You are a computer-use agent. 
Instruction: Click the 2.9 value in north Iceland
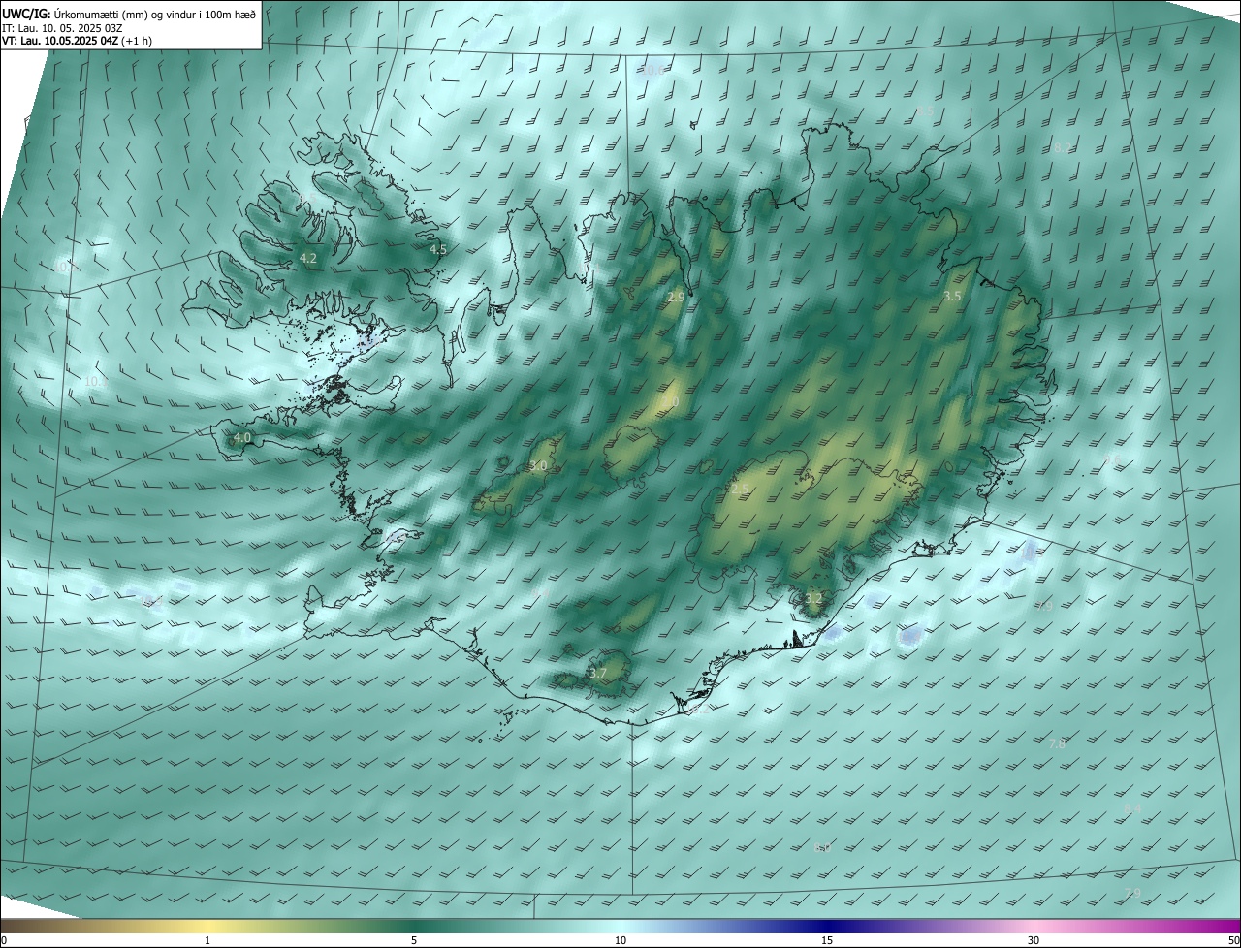[676, 299]
